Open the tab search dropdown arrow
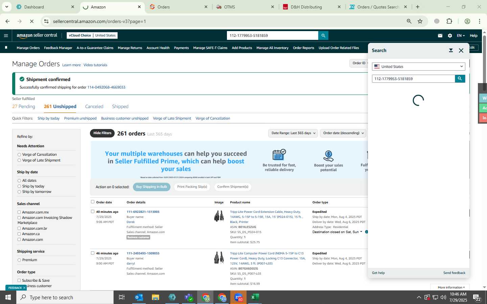 pos(6,7)
